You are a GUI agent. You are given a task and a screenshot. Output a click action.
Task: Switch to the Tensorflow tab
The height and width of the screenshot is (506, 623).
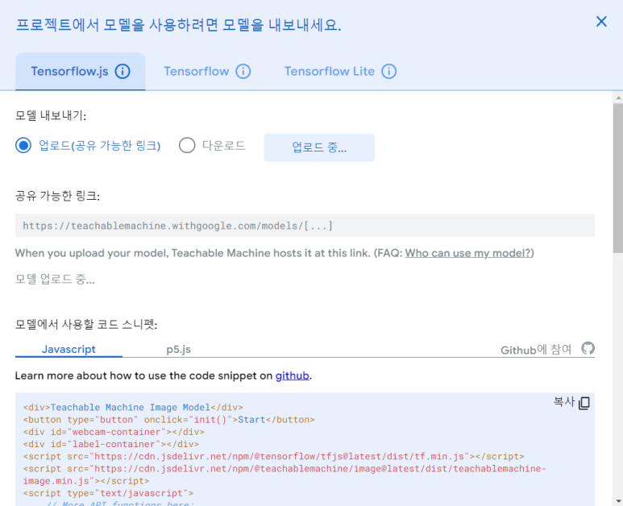pyautogui.click(x=197, y=72)
